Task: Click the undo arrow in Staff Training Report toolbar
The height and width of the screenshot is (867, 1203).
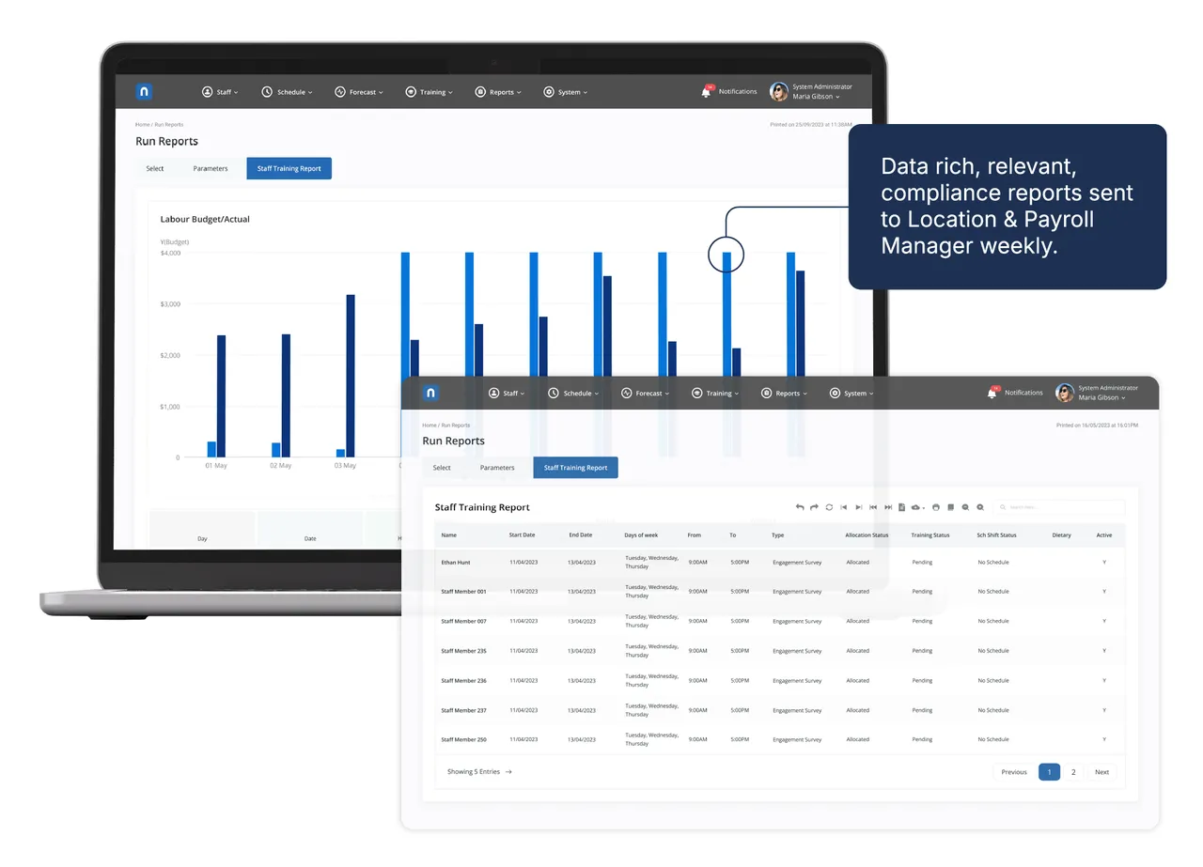Action: [800, 507]
